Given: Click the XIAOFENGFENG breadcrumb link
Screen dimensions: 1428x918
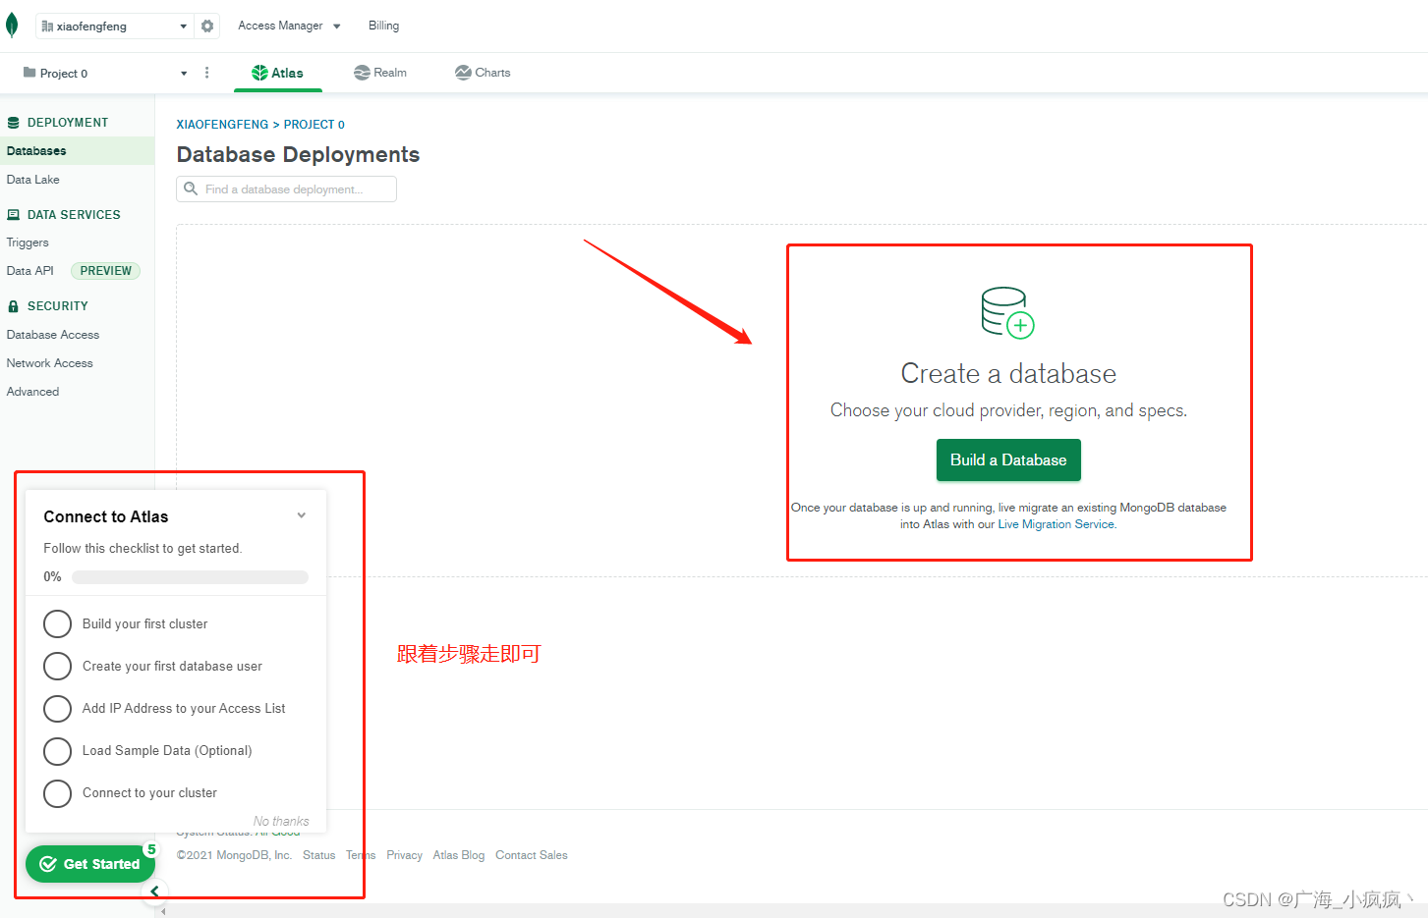Looking at the screenshot, I should tap(222, 125).
